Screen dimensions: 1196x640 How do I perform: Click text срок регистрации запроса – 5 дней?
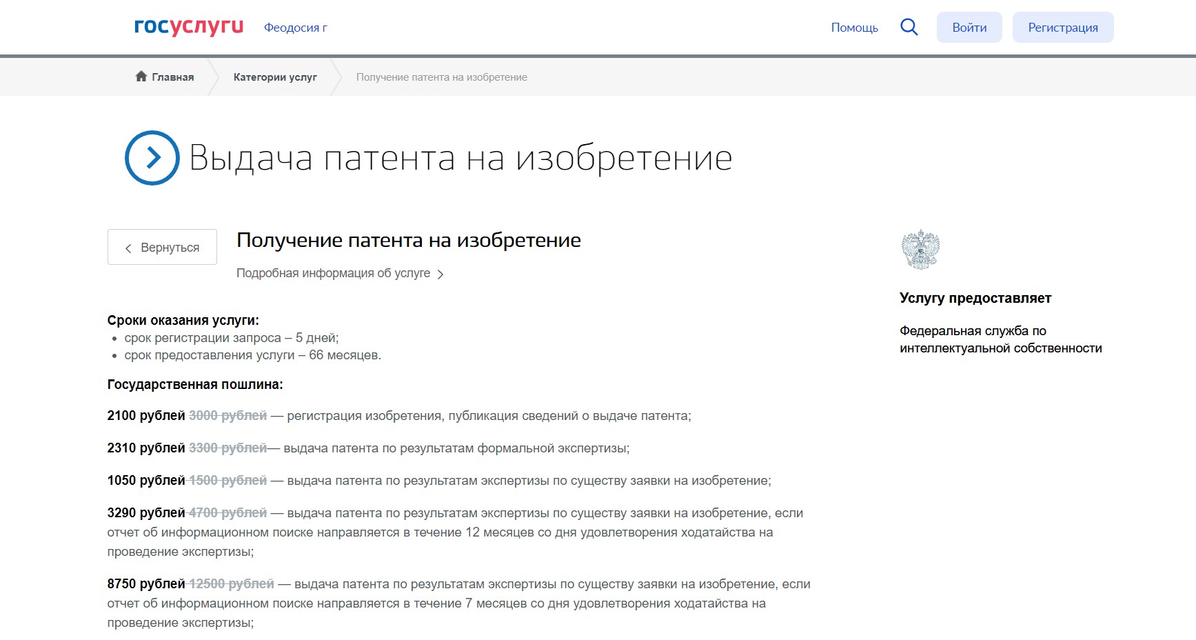[x=232, y=338]
